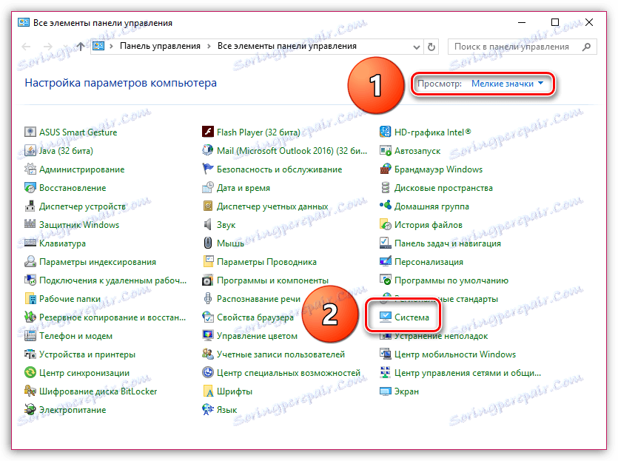Open Управление цветом link

tap(257, 336)
